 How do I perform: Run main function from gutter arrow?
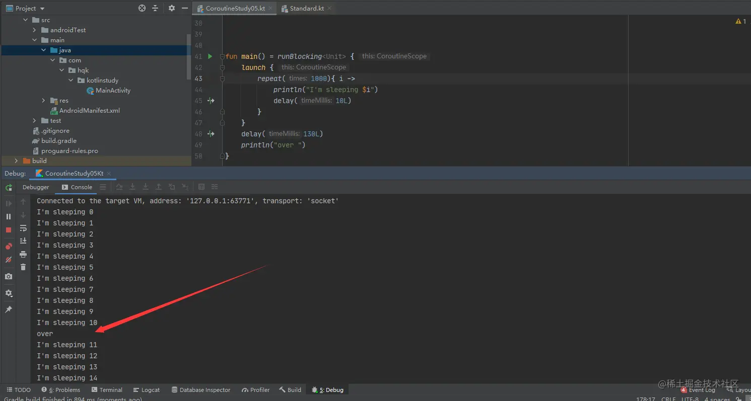pyautogui.click(x=210, y=56)
